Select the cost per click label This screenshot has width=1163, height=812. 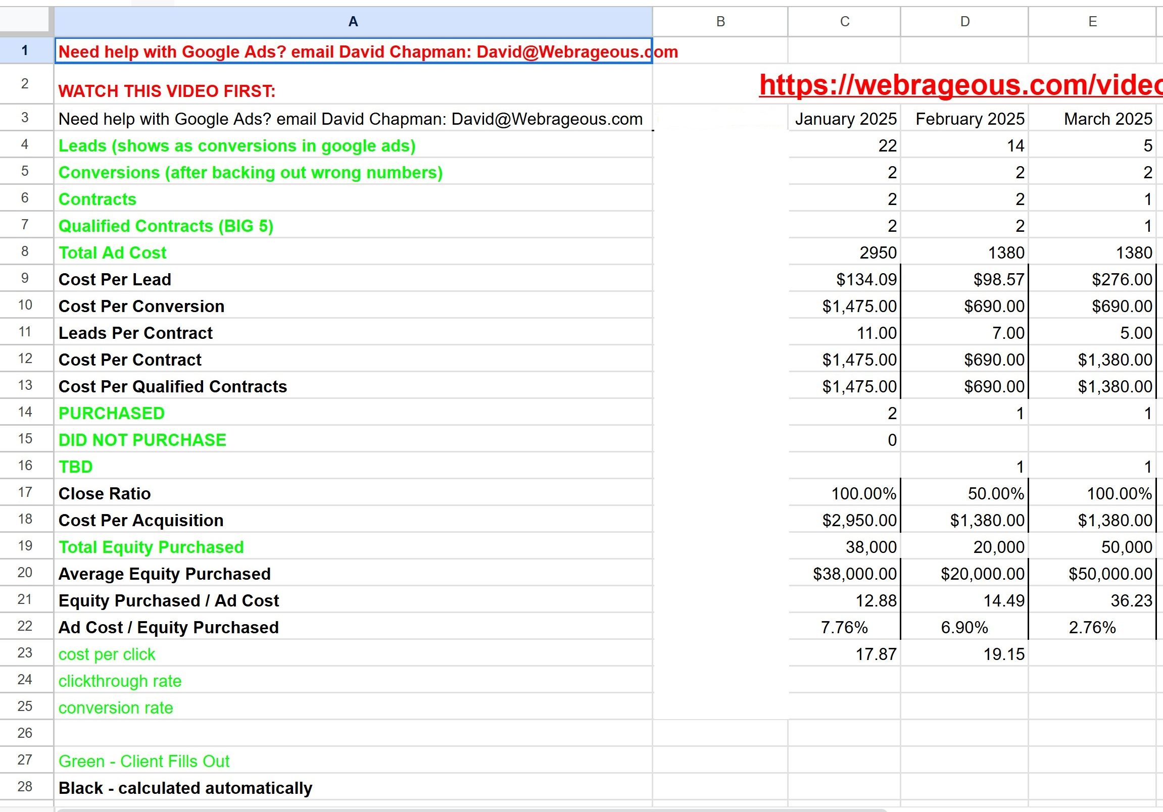pos(107,654)
